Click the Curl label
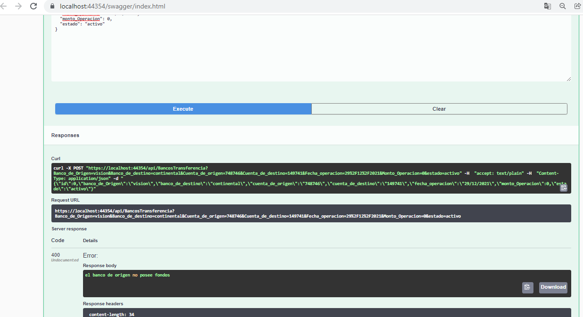Screen dimensions: 583x317 pos(56,159)
